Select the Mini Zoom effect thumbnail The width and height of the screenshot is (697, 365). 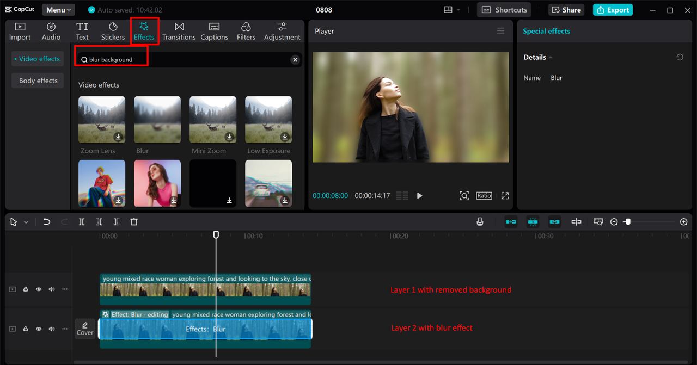[x=213, y=120]
